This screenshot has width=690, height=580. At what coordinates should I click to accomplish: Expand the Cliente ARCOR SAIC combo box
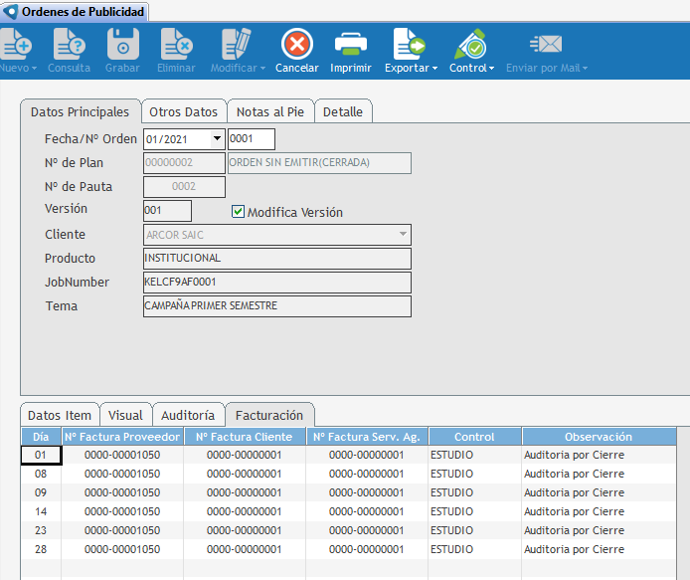tap(403, 235)
